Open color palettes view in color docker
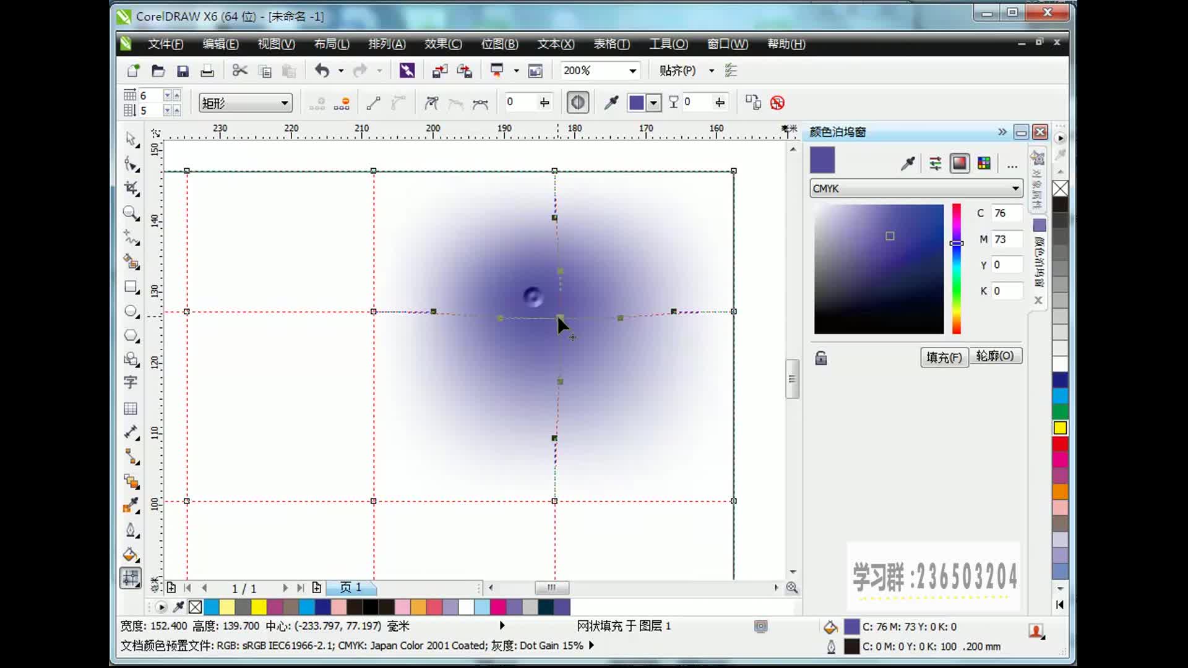 (x=983, y=163)
